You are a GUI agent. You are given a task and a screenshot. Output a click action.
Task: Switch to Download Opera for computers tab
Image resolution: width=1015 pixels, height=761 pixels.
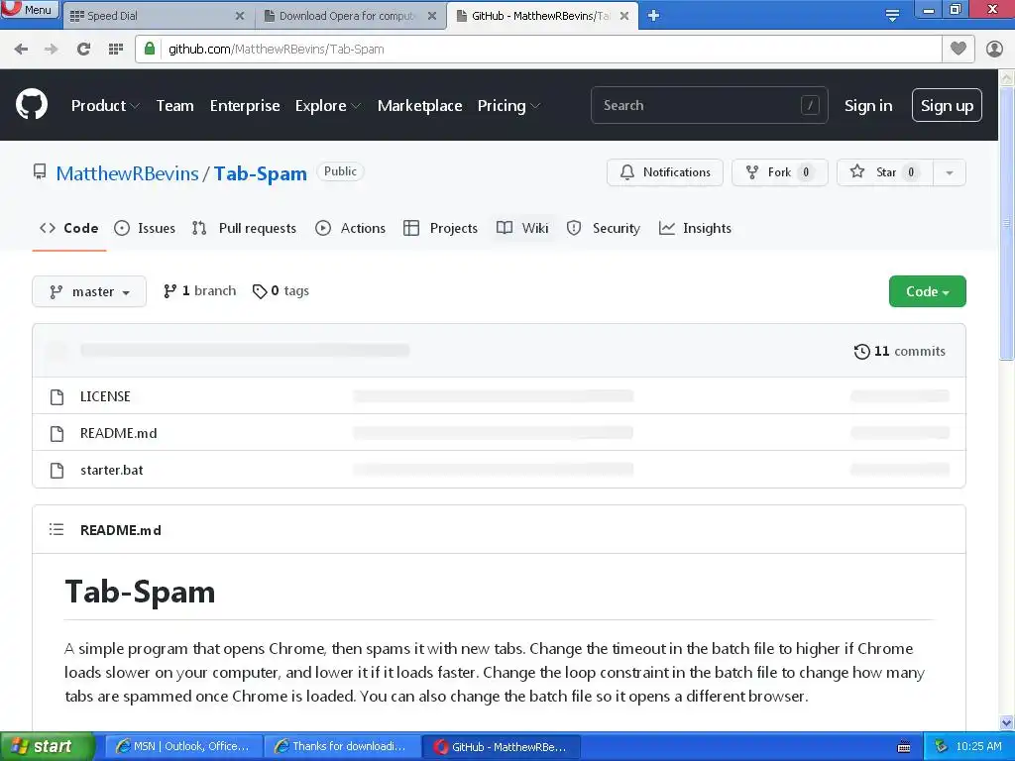(x=351, y=16)
